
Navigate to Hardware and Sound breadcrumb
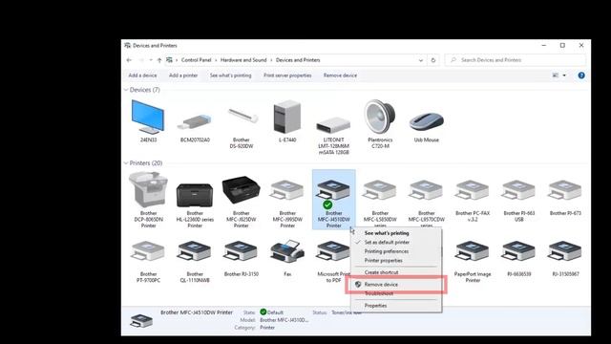pyautogui.click(x=243, y=60)
